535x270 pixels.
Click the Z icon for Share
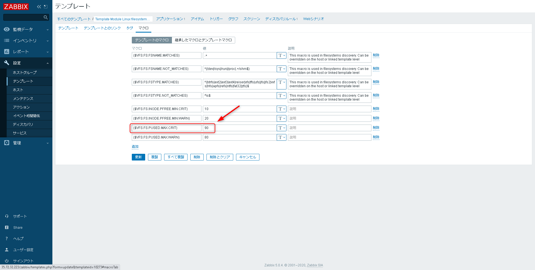click(x=7, y=227)
